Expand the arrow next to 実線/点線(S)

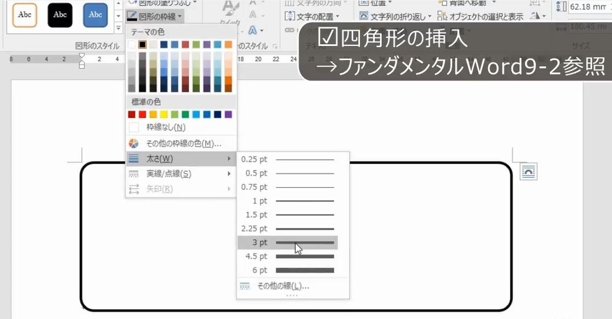[229, 174]
